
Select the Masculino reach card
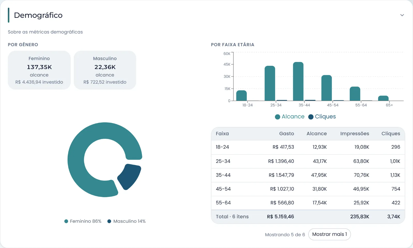coord(105,70)
